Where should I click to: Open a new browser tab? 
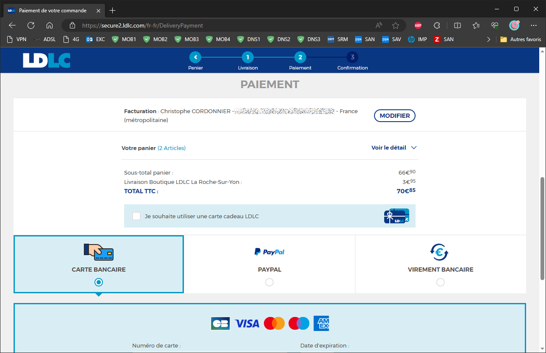[112, 10]
